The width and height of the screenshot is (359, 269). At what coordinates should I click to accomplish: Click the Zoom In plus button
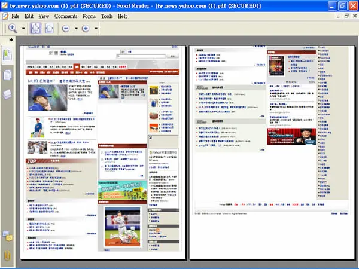point(86,29)
